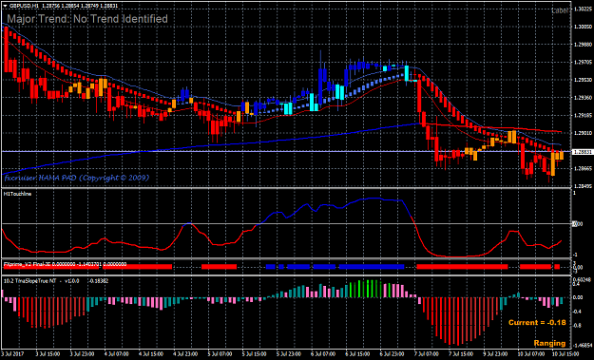This screenshot has height=360, width=594.
Task: Click the 1.28665 price axis value
Action: tap(583, 168)
